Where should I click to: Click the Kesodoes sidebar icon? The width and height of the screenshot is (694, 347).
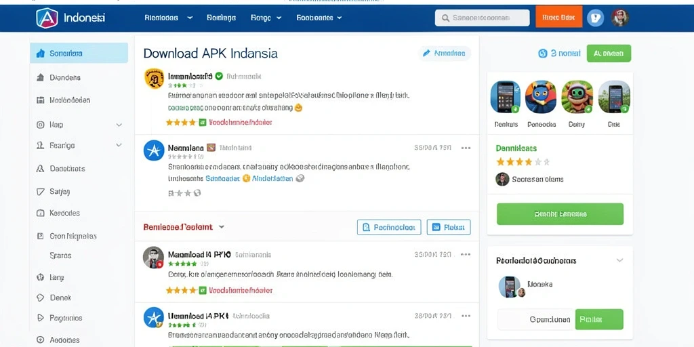[40, 213]
